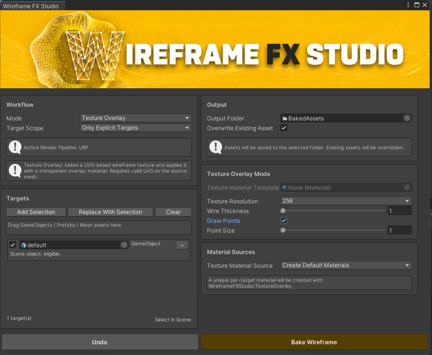The image size is (432, 355).
Task: Click the Bake Wireframe button
Action: point(314,342)
